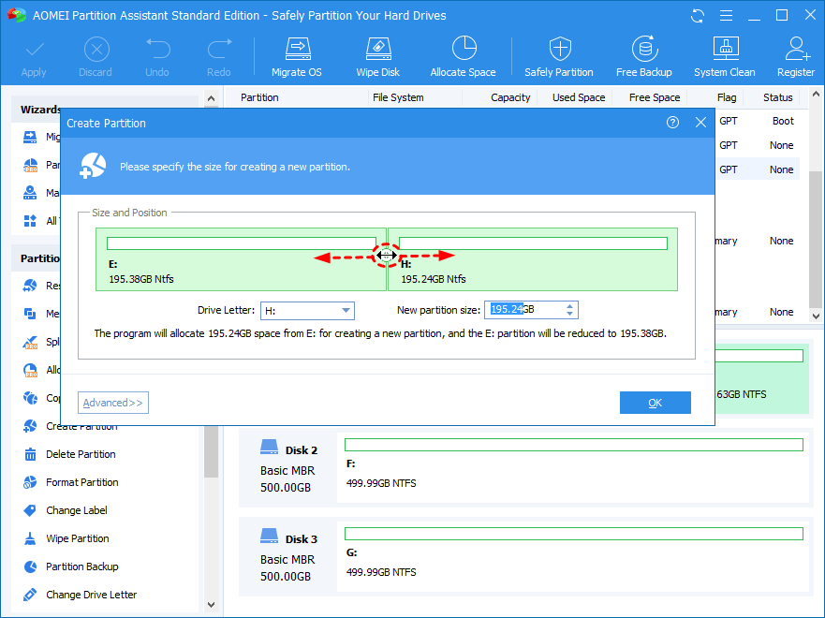Image resolution: width=825 pixels, height=618 pixels.
Task: Click the Disk 2 drive icon
Action: (x=269, y=448)
